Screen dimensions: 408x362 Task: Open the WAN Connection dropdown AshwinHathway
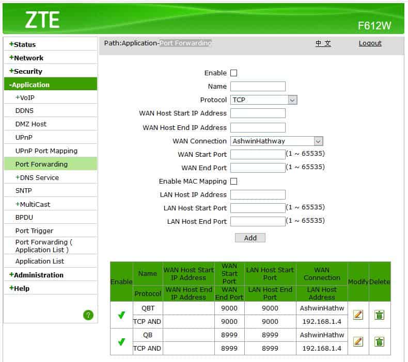(x=277, y=141)
